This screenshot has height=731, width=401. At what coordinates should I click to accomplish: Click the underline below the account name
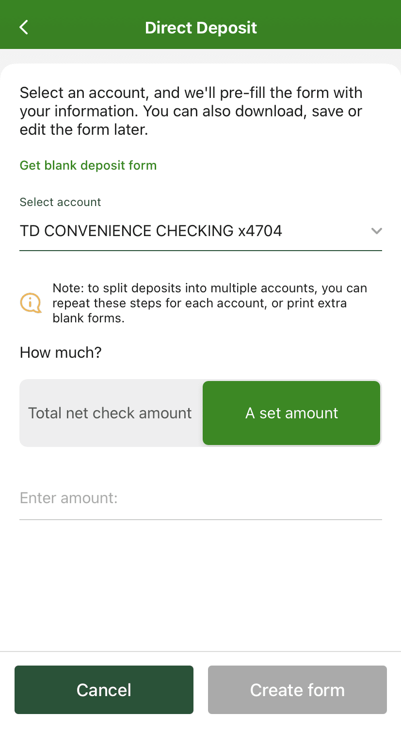[x=200, y=250]
